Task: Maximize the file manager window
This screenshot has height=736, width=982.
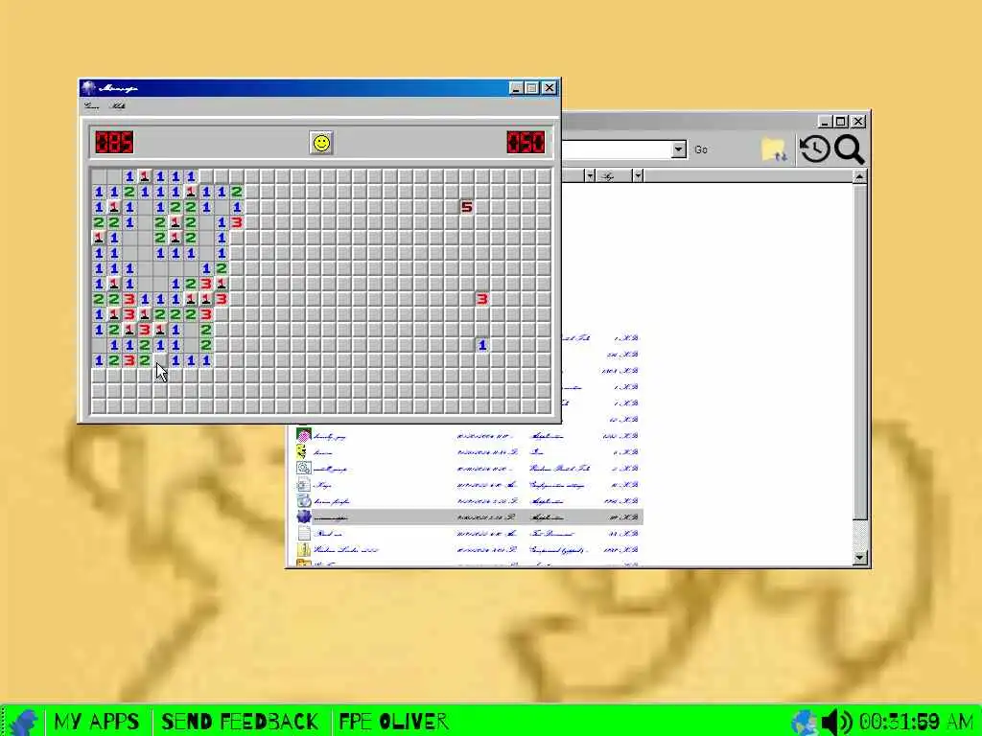Action: pos(841,122)
